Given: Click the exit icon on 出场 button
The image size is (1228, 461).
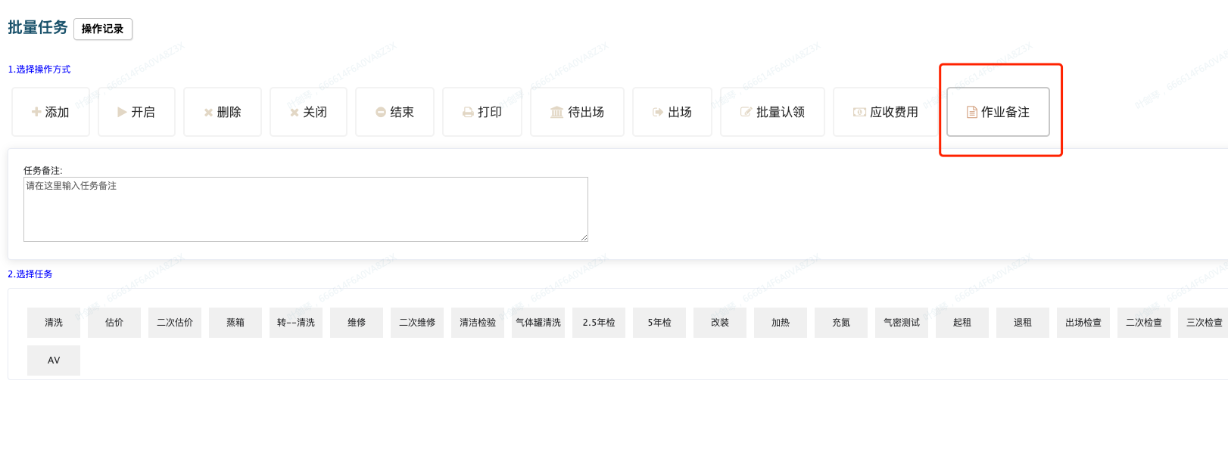Looking at the screenshot, I should (658, 113).
